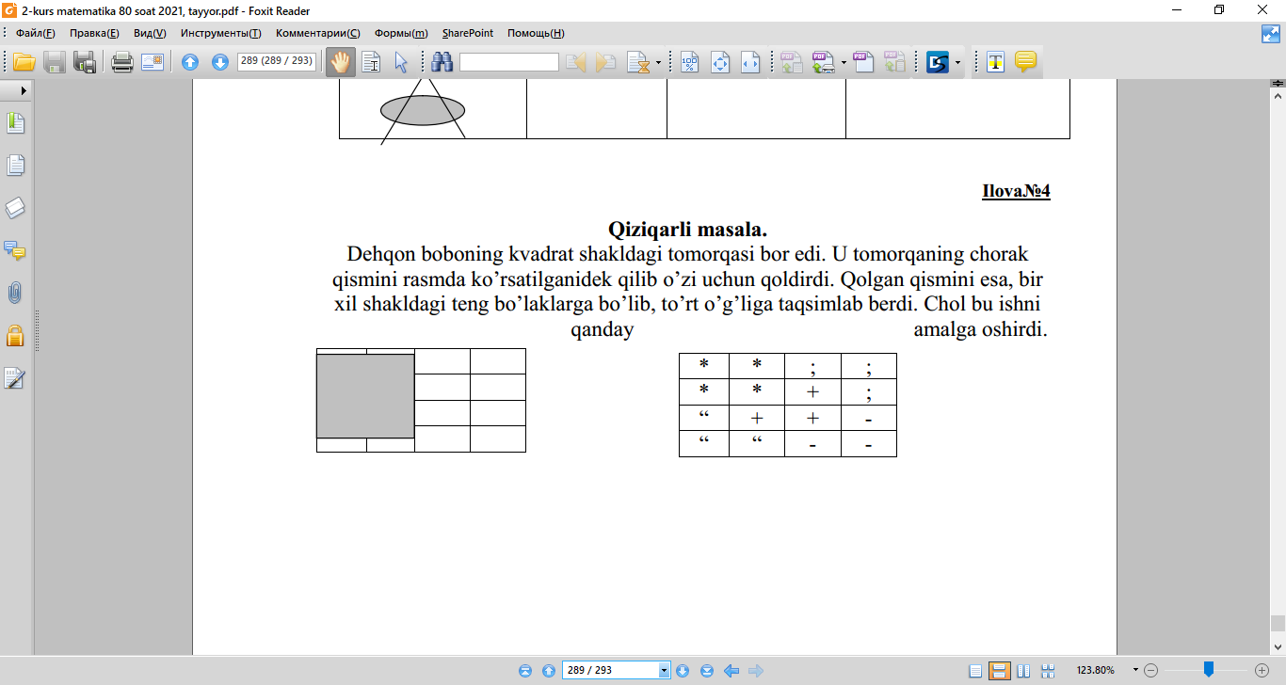Click in the toolbar find text box
The image size is (1286, 685).
click(509, 62)
